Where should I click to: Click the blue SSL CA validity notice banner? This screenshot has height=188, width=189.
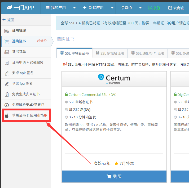[x=123, y=23]
